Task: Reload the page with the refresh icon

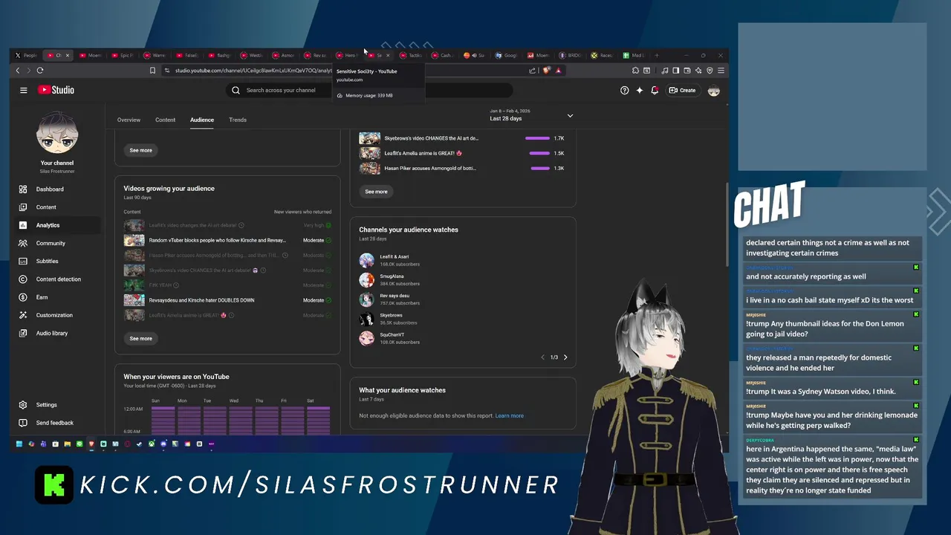Action: point(40,71)
